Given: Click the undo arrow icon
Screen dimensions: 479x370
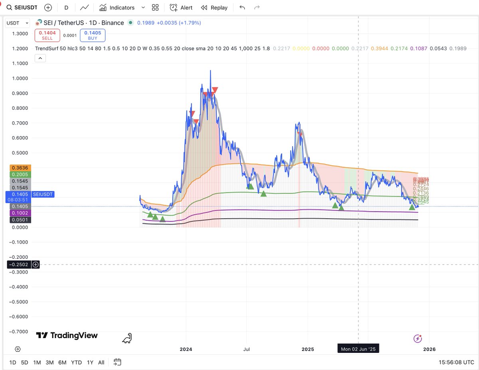Looking at the screenshot, I should click(242, 7).
